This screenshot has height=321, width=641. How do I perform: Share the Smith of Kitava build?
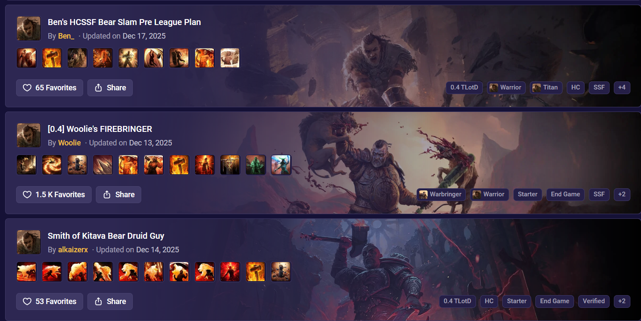coord(110,301)
